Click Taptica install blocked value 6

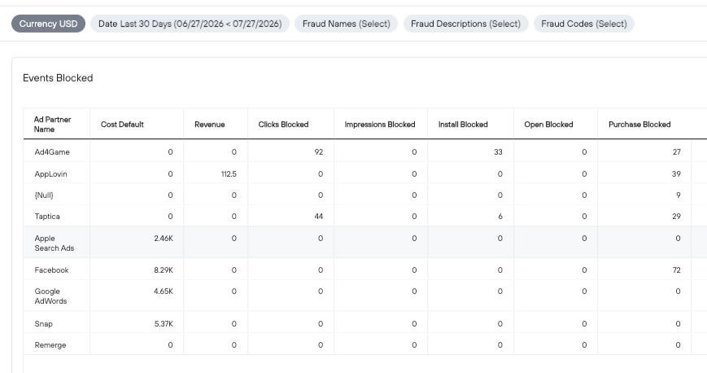[x=500, y=217]
